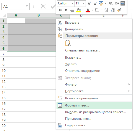Click the center alignment button
This screenshot has height=131, width=133.
click(72, 10)
